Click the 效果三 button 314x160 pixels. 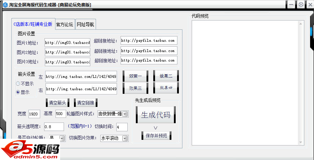[x=135, y=88]
